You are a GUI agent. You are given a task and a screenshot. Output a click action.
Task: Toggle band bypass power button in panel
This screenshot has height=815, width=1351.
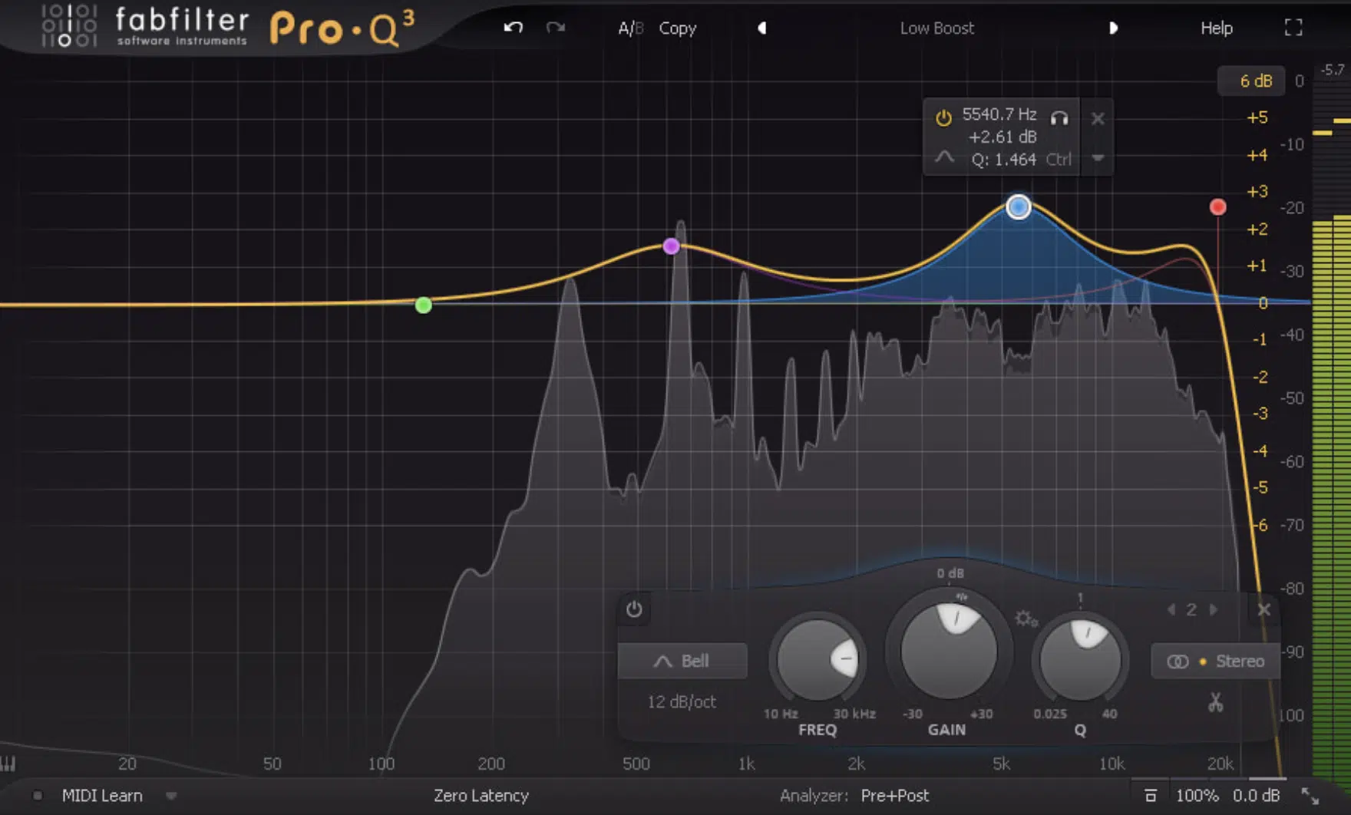[634, 609]
